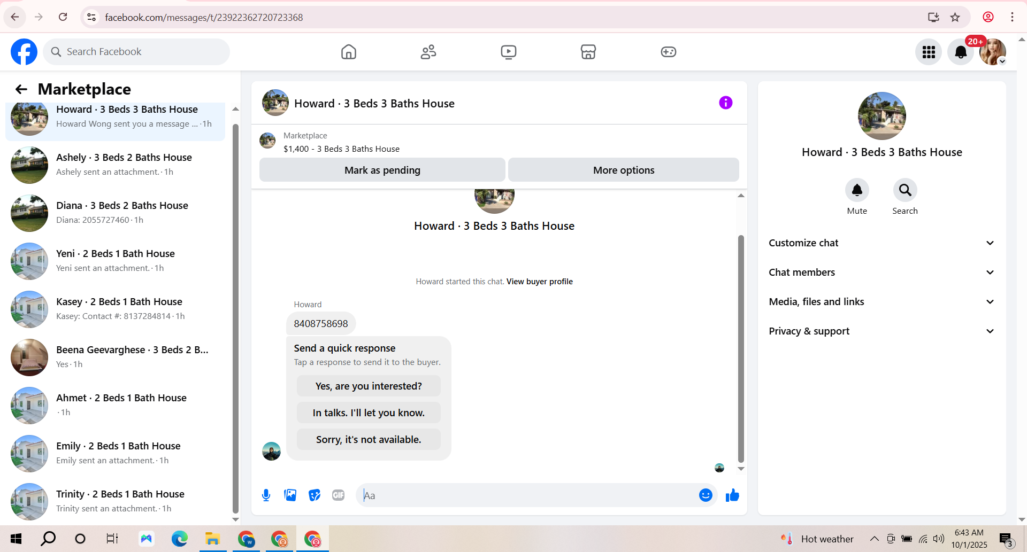Image resolution: width=1027 pixels, height=552 pixels.
Task: Open the Chrome three-dot menu
Action: point(1012,17)
